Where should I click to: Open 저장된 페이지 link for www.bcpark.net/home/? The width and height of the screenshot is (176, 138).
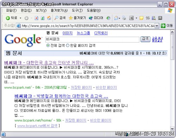[x=76, y=120]
